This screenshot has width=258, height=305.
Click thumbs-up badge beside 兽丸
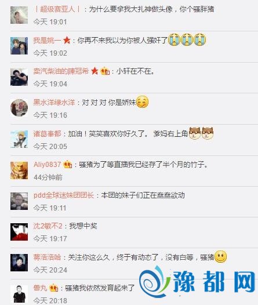54,288
